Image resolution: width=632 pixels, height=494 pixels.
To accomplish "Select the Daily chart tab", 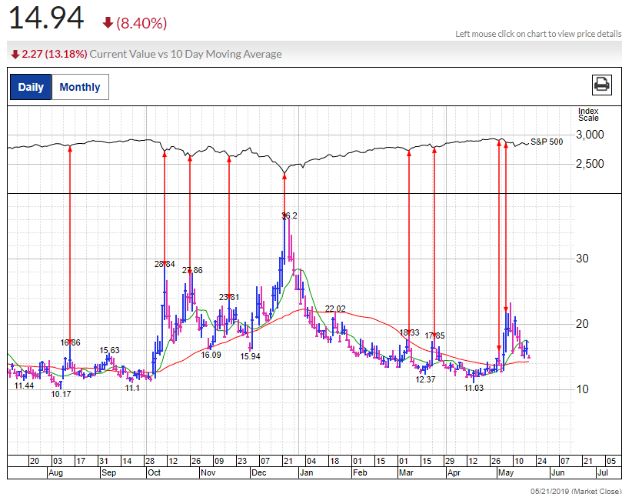I will click(x=31, y=87).
